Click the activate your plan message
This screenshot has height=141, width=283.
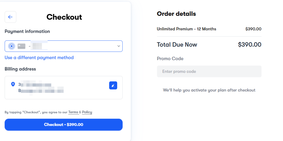[x=209, y=90]
